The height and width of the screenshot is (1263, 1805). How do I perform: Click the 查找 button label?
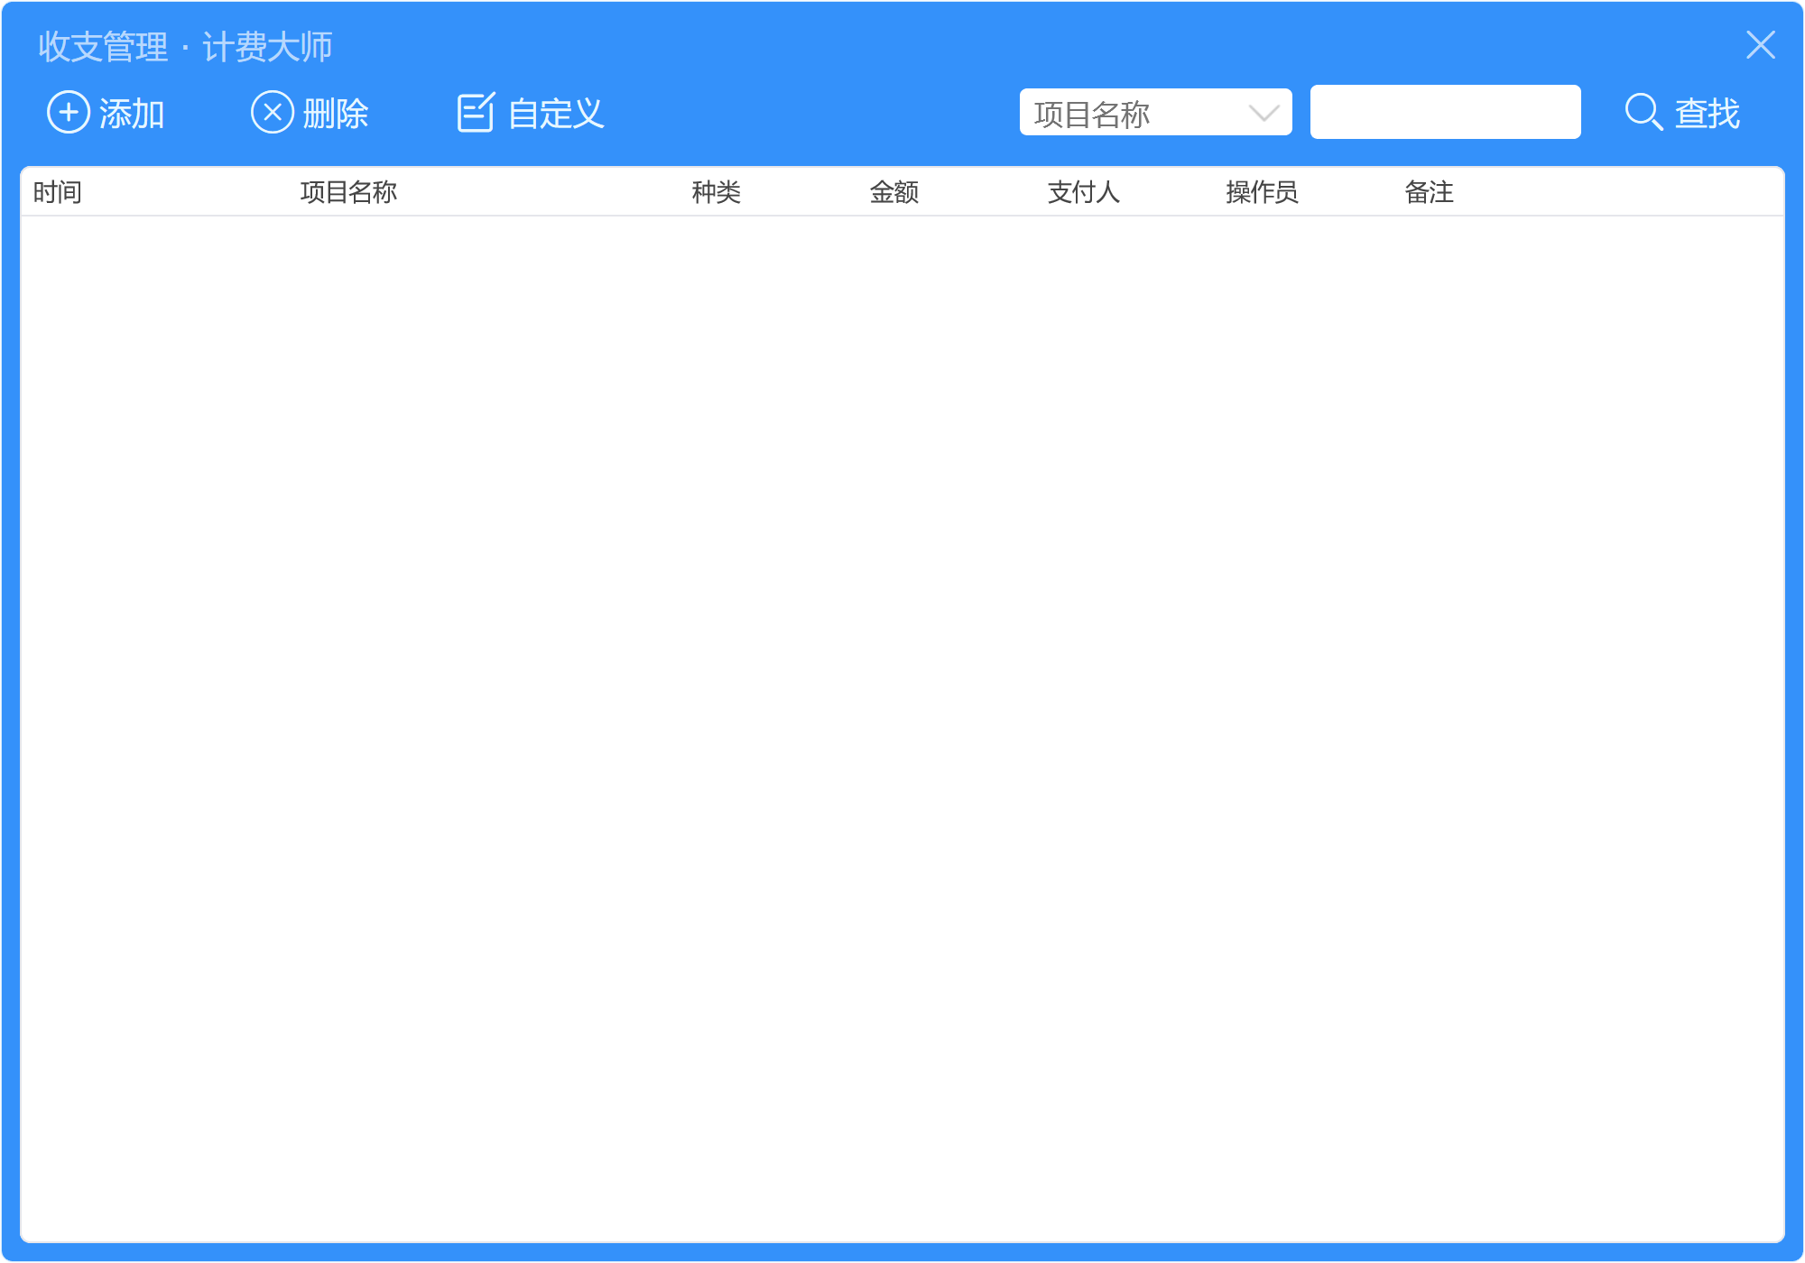click(1708, 114)
